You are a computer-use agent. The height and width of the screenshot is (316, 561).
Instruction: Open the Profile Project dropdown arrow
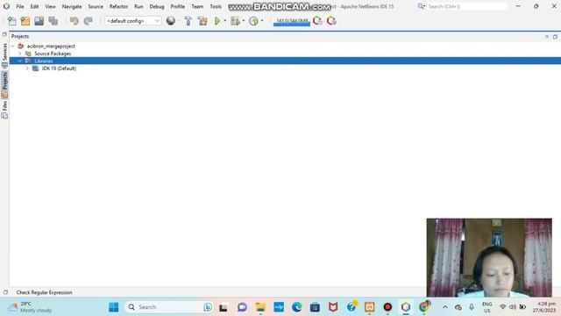(x=262, y=21)
